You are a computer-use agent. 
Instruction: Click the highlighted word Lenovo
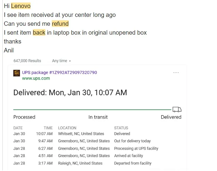(21, 6)
